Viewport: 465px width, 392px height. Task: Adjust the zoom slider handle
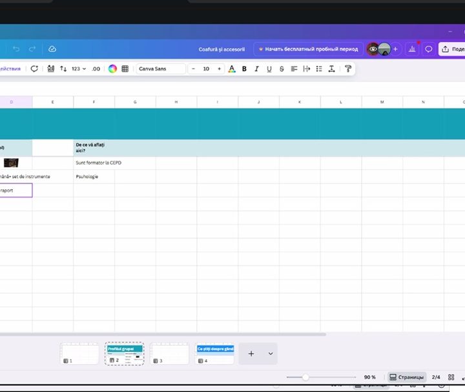305,377
